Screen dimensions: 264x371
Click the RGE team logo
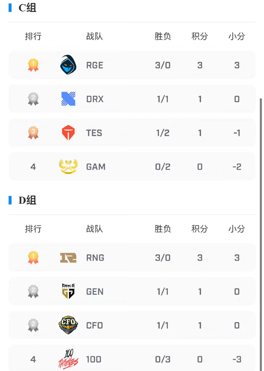tap(68, 65)
